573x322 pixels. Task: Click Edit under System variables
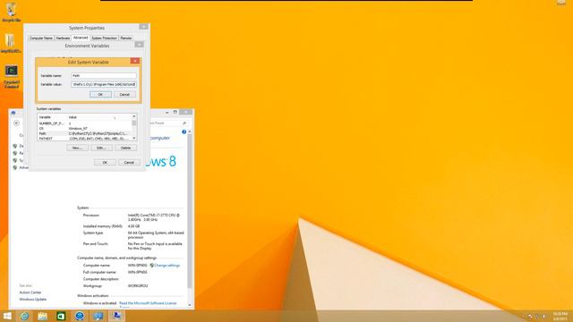coord(101,148)
